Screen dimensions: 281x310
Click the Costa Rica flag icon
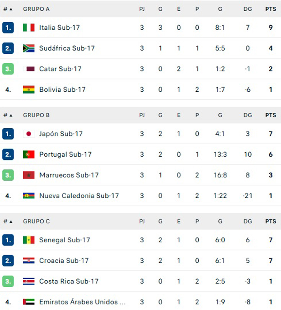click(29, 281)
